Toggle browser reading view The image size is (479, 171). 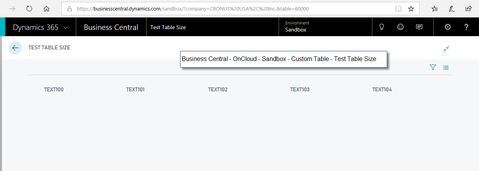(x=398, y=9)
